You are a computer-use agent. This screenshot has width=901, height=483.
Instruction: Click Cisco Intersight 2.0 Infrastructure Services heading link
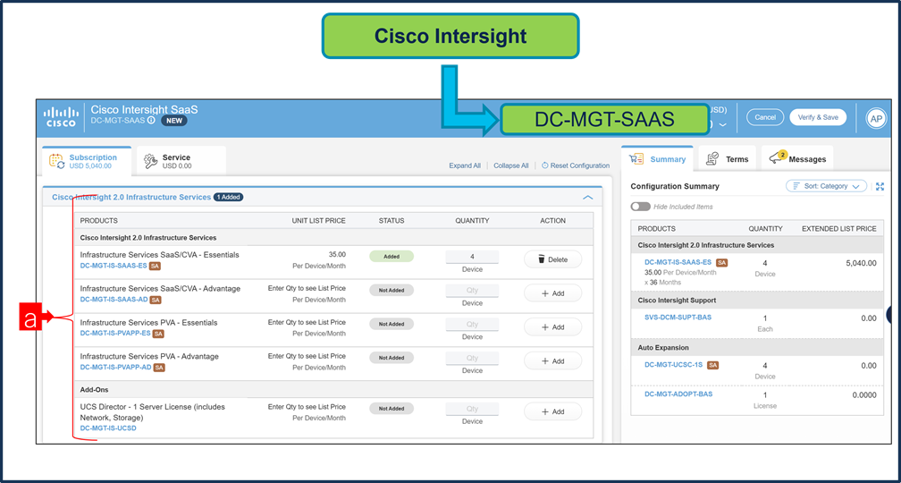click(x=131, y=197)
